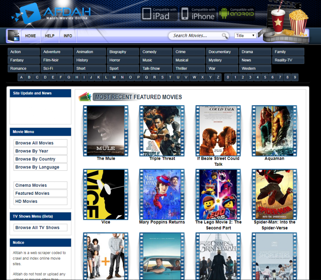
Task: Open the Browse By Country link
Action: click(40, 159)
